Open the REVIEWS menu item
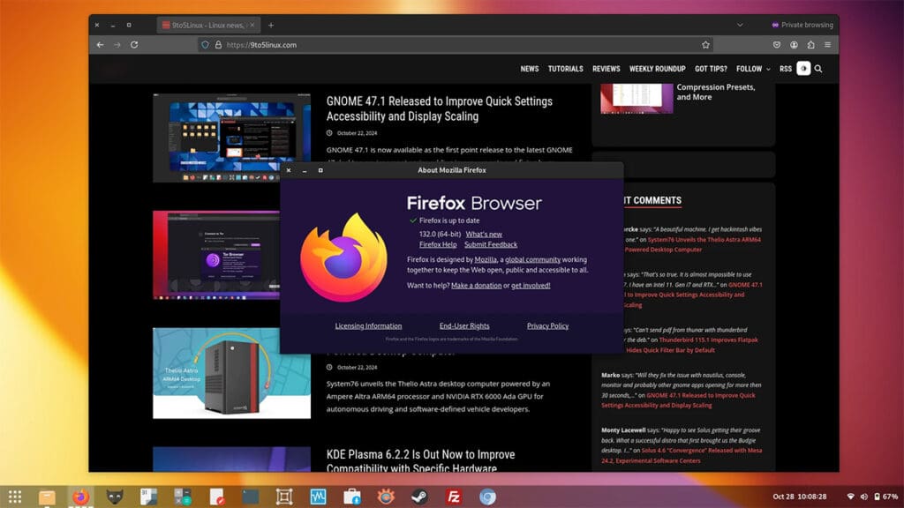This screenshot has width=904, height=508. click(606, 69)
